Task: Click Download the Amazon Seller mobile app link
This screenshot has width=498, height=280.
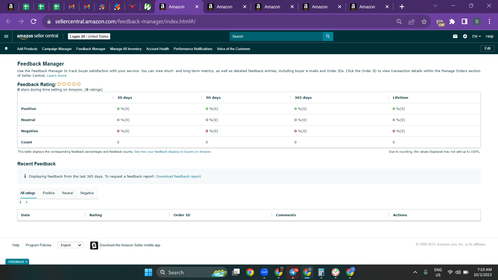Action: (130, 245)
